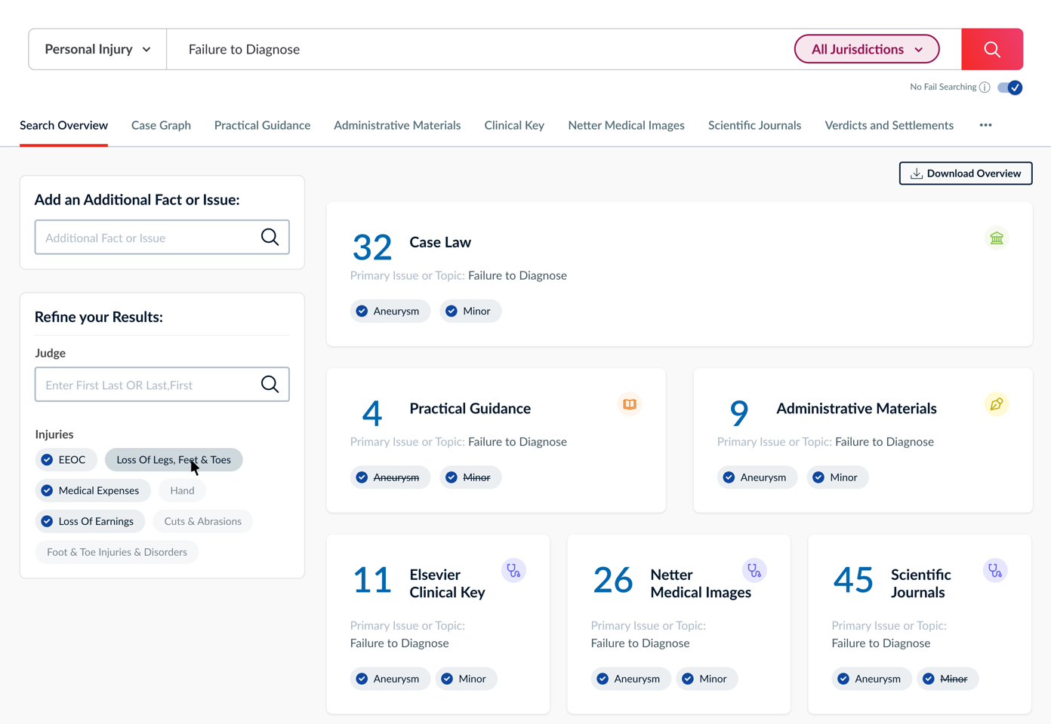Click the Elsevier Clinical Key stethoscope icon
Viewport: 1051px width, 724px height.
[513, 571]
